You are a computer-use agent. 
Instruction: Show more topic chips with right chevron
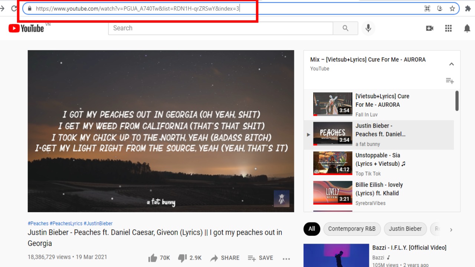pos(451,230)
